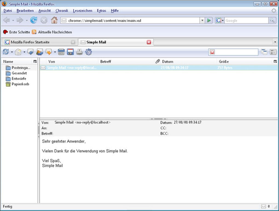279x211 pixels.
Task: Open the Google search engine dropdown
Action: point(220,21)
